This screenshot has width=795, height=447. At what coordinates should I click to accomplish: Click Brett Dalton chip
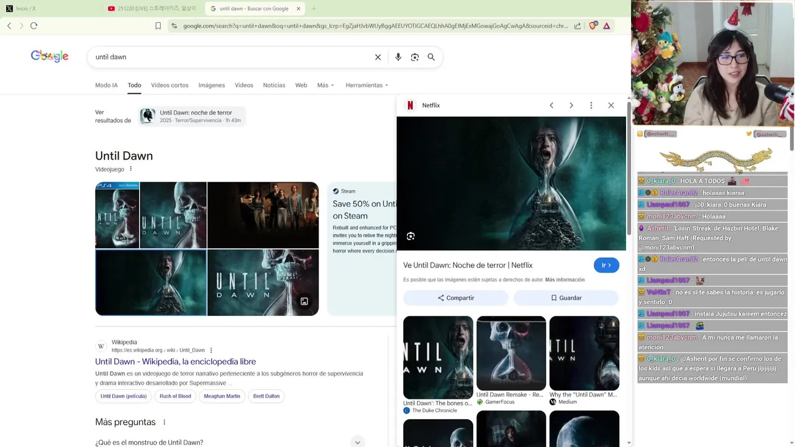(266, 396)
